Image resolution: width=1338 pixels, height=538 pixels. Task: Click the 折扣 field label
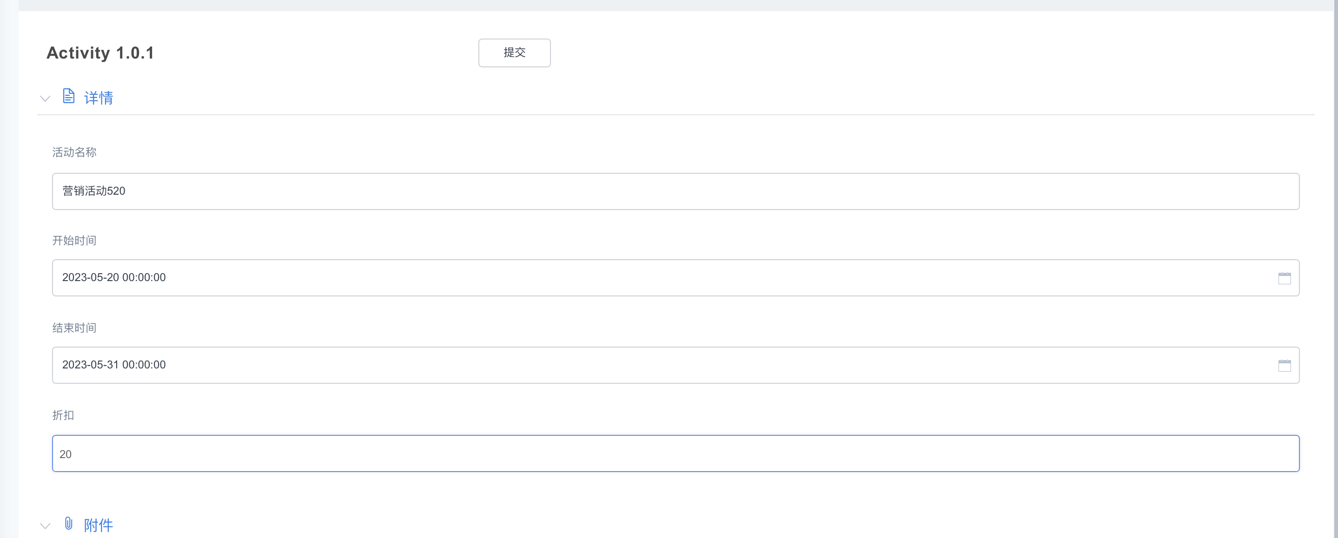[63, 415]
